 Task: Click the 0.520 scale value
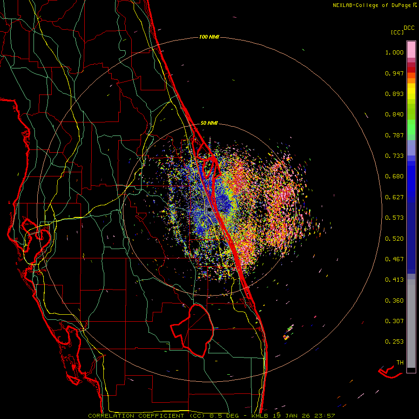coord(394,239)
